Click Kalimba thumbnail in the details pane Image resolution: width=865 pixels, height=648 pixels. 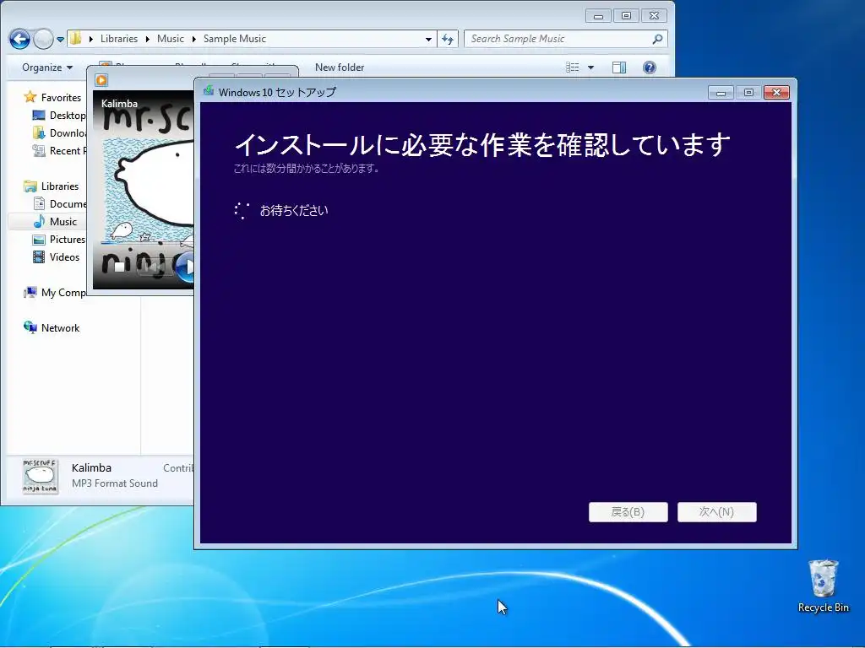(x=40, y=476)
